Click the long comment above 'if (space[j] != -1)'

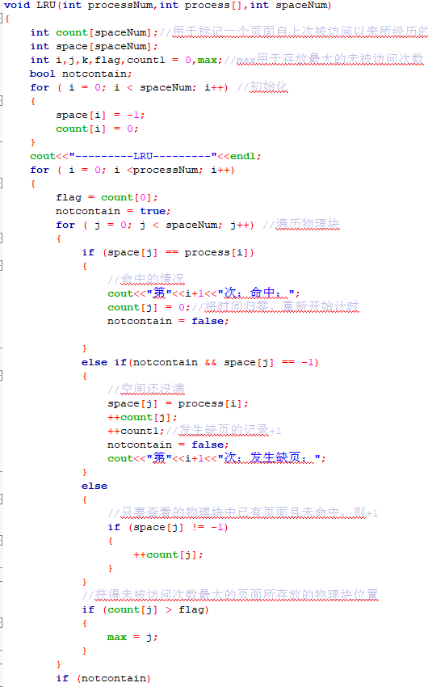click(x=243, y=512)
